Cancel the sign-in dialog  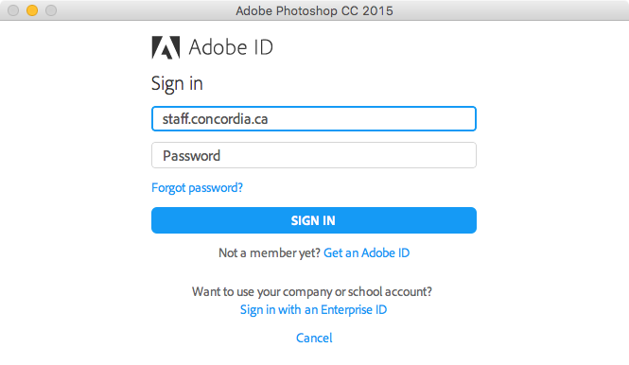coord(314,338)
